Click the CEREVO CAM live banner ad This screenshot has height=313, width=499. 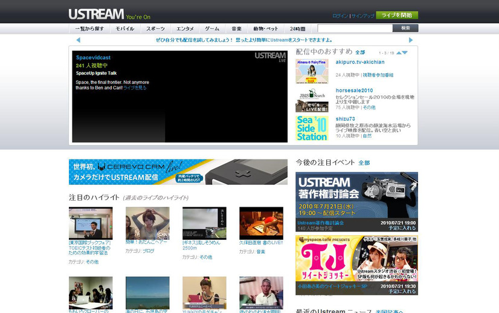pyautogui.click(x=178, y=172)
